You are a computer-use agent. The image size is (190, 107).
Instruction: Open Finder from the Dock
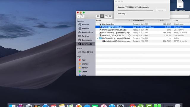point(12,106)
